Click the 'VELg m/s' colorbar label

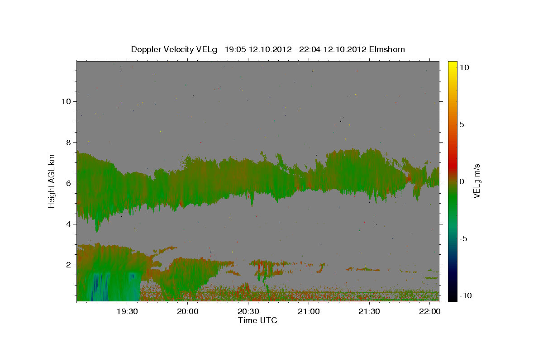476,181
